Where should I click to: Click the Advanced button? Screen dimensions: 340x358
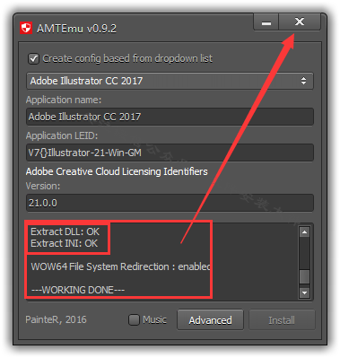pyautogui.click(x=210, y=320)
